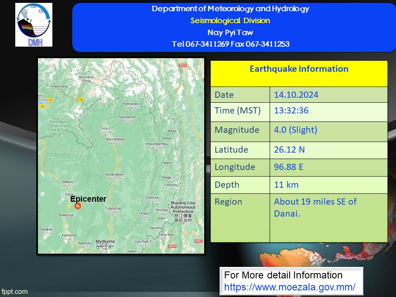The height and width of the screenshot is (297, 396).
Task: Click the Department of Meteorology and Hydrology title
Action: coord(230,9)
